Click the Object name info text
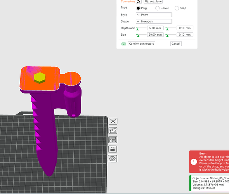This screenshot has height=194, width=229. [211, 178]
